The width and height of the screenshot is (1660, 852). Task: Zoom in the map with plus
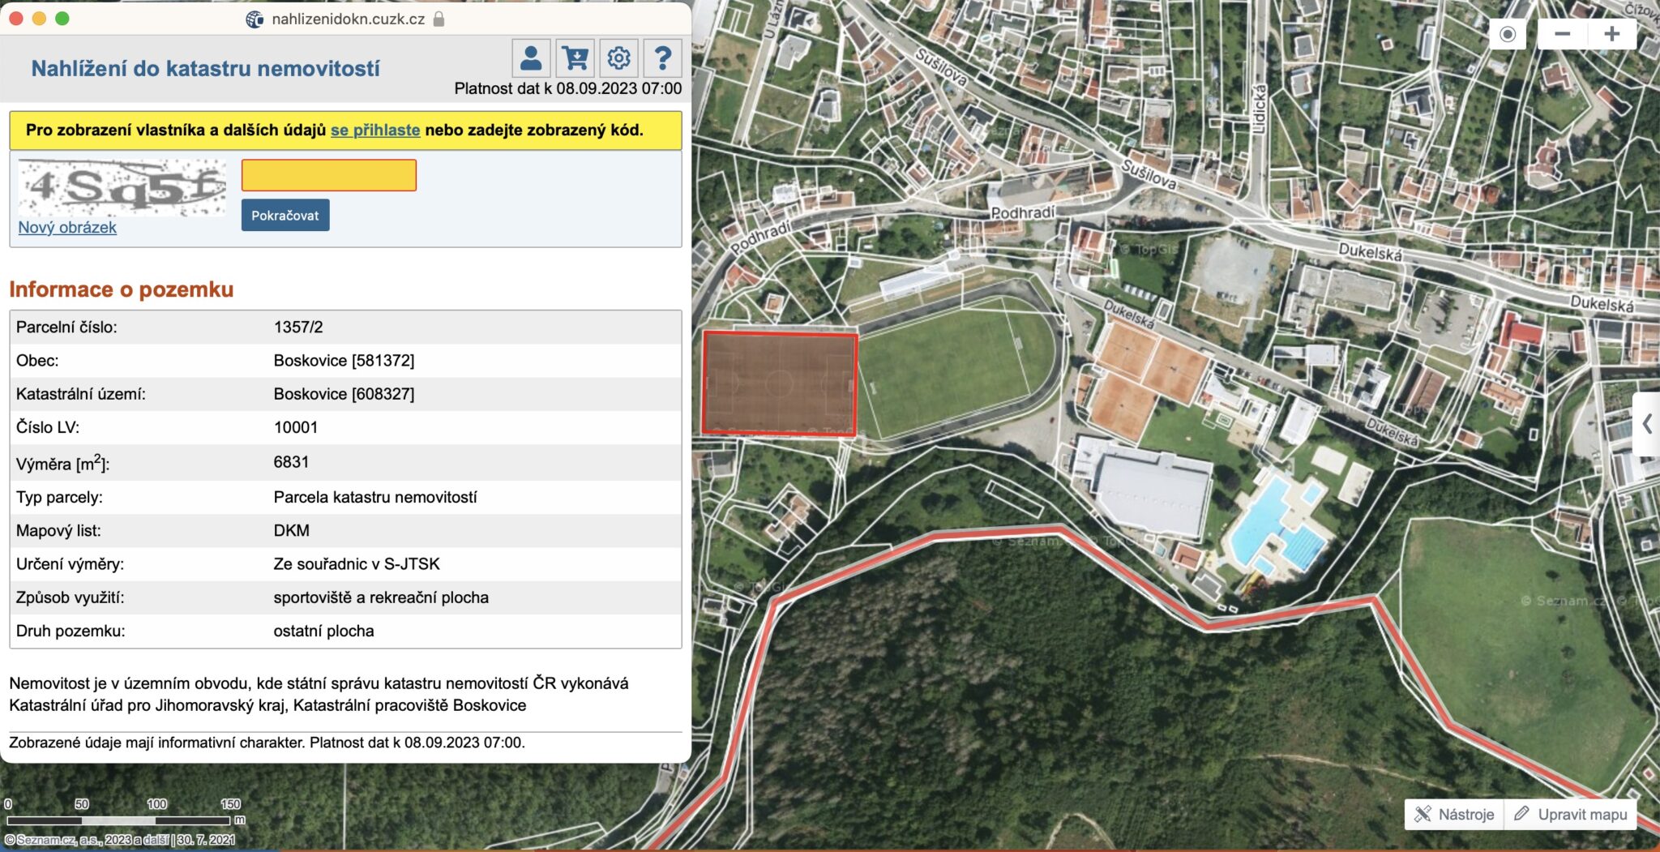(1612, 34)
